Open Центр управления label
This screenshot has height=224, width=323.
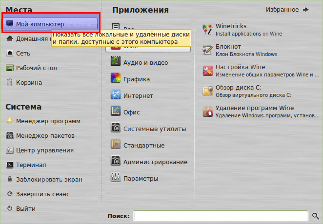[x=45, y=150]
